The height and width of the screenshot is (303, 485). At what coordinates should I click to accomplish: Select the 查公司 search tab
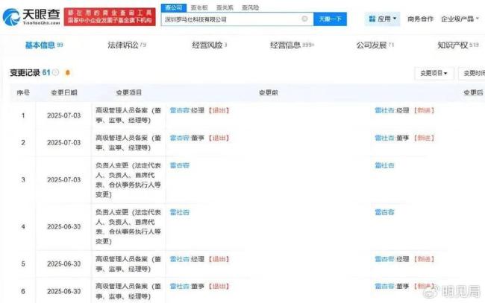(174, 7)
